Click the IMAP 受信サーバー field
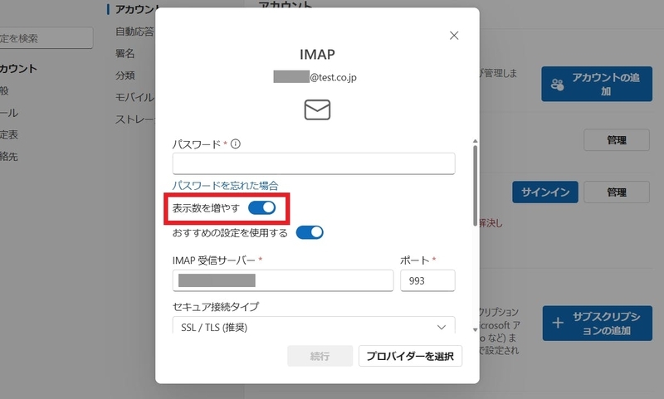 [x=283, y=280]
